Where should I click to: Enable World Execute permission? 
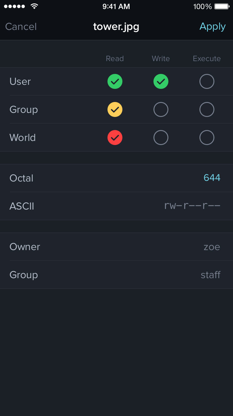coord(207,138)
